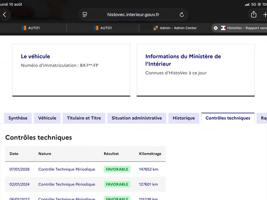Viewport: 267px width, 200px height.
Task: Select the Contrôles techniques tab
Action: pyautogui.click(x=228, y=118)
